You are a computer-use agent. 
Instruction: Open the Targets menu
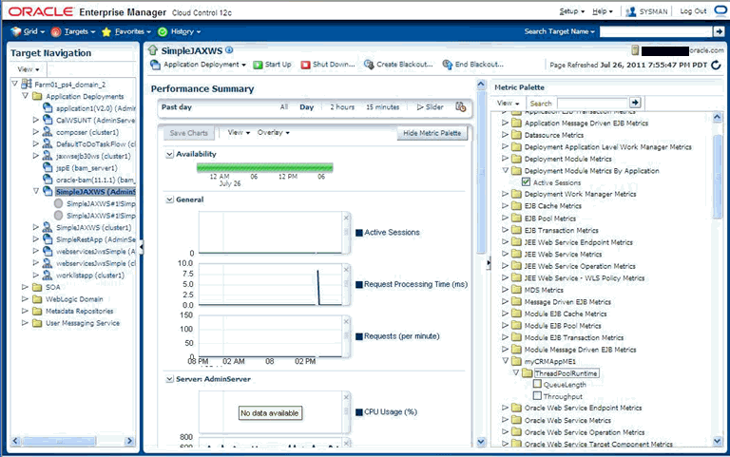click(x=80, y=31)
